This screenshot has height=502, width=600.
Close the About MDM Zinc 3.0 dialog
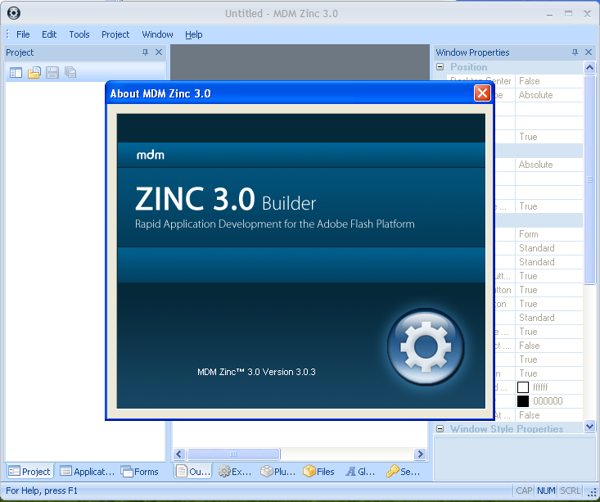(482, 93)
